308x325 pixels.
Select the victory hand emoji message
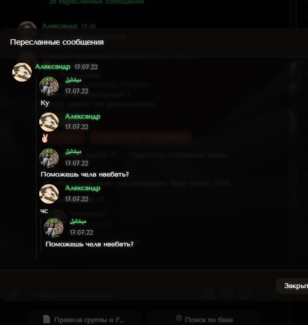[x=45, y=138]
